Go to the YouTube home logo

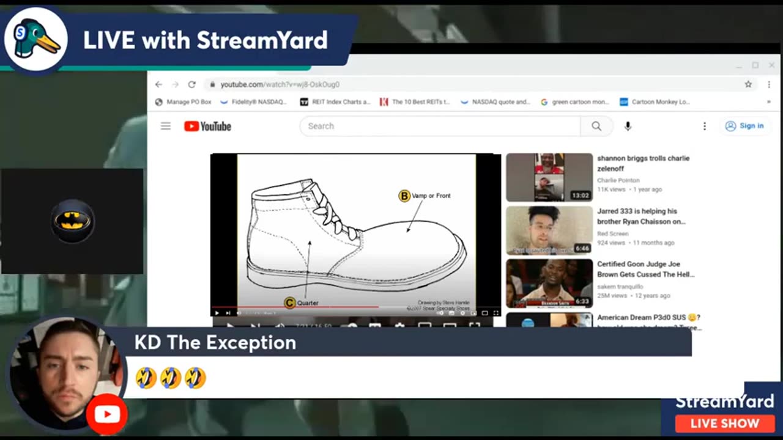coord(207,126)
